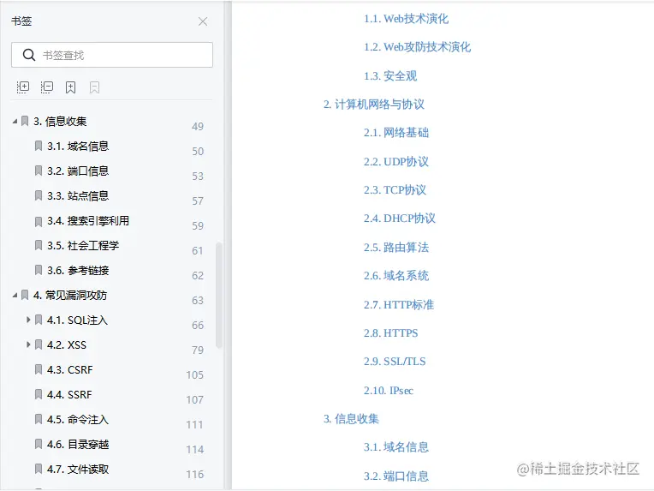Select bookmark 4.1. SQL注入
This screenshot has height=491, width=654.
pyautogui.click(x=77, y=320)
